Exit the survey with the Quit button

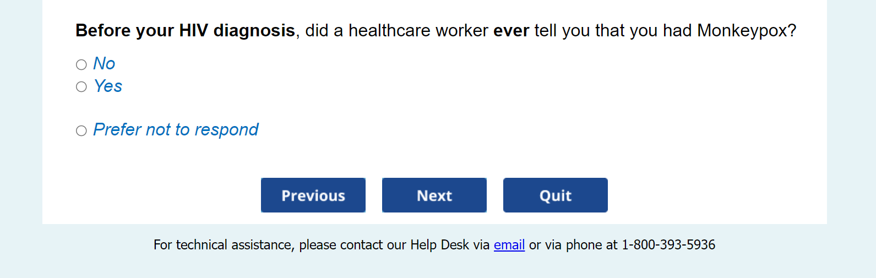coord(556,195)
